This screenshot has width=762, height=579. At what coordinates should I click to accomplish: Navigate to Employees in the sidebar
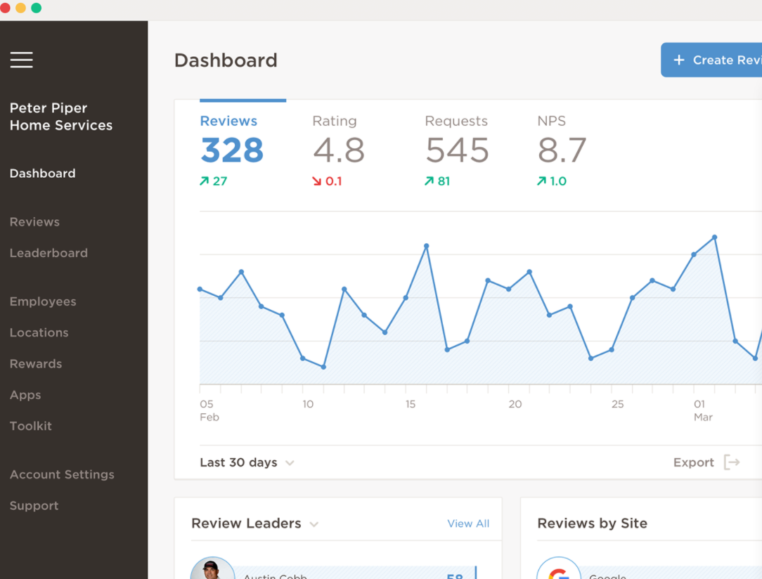coord(43,301)
